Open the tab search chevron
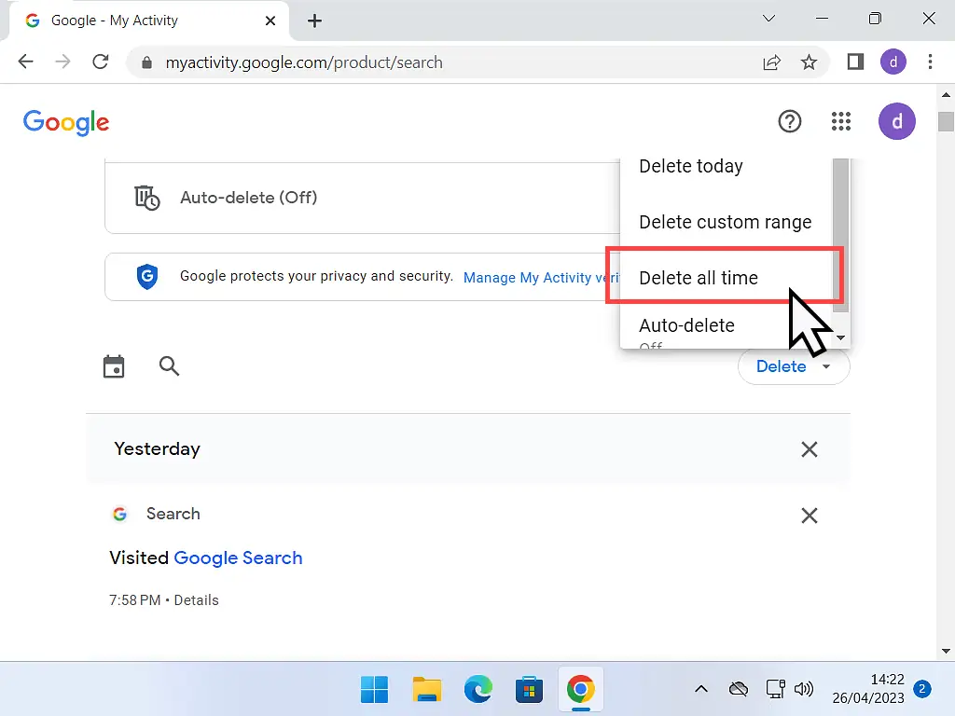Screen dimensions: 955x716 (x=768, y=19)
